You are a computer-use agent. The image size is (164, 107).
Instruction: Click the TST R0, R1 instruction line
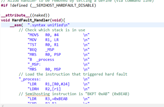[59, 45]
